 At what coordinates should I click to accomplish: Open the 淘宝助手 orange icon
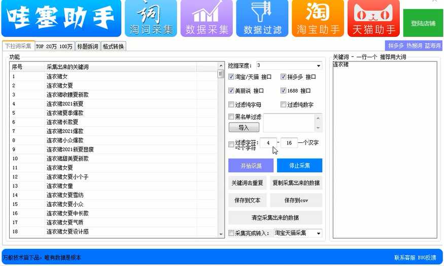point(318,18)
